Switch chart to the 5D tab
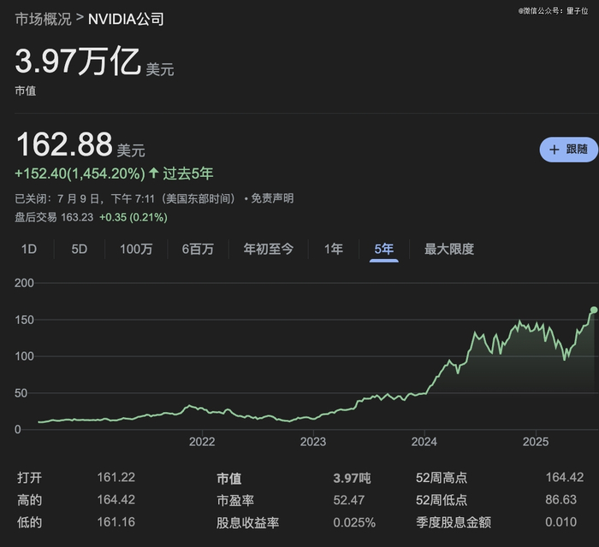 coord(80,249)
